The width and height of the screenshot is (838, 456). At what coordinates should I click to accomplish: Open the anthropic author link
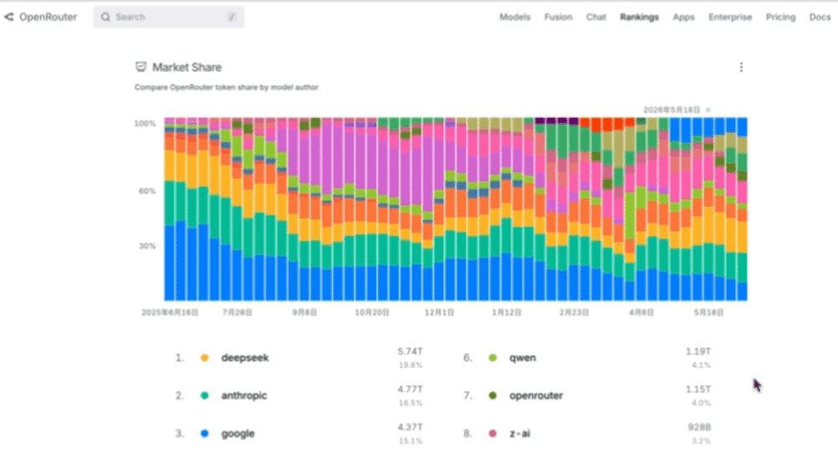244,396
